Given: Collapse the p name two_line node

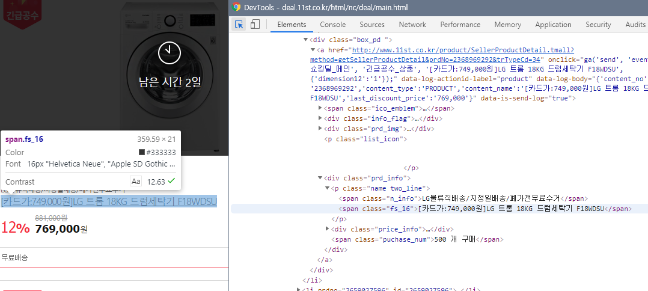Looking at the screenshot, I should pyautogui.click(x=327, y=188).
